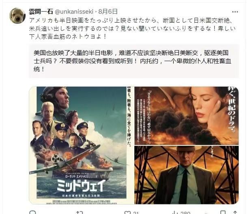Click the view count 280
The image size is (250, 214).
(x=185, y=213)
